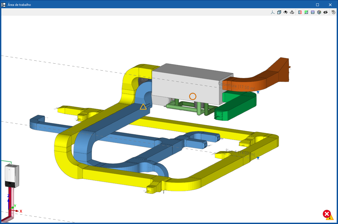Toggle the crossed-out eye visibility icon
The image size is (338, 224).
(x=325, y=12)
